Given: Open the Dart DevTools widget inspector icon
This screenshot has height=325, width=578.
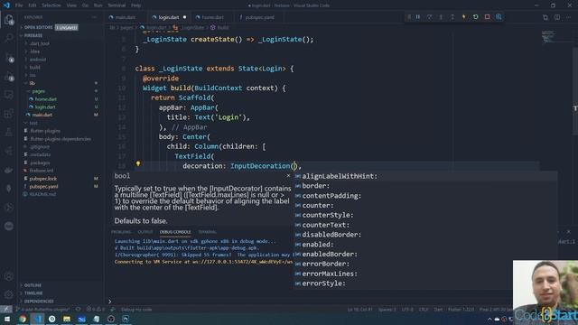Looking at the screenshot, I should pos(499,17).
